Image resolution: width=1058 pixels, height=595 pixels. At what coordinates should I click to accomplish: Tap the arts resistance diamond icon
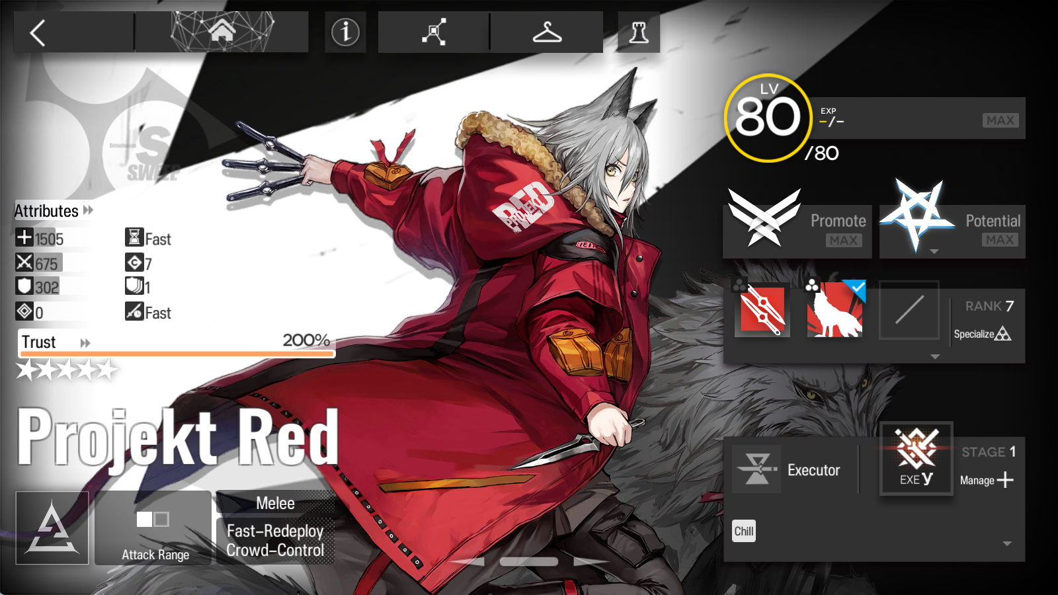(24, 311)
